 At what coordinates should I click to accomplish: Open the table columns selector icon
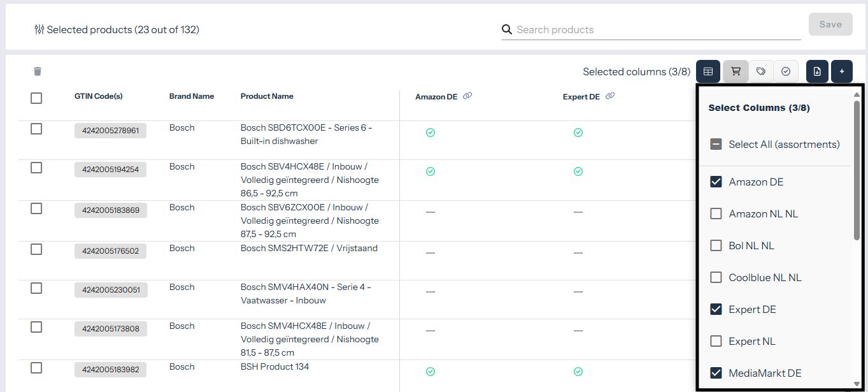coord(708,71)
